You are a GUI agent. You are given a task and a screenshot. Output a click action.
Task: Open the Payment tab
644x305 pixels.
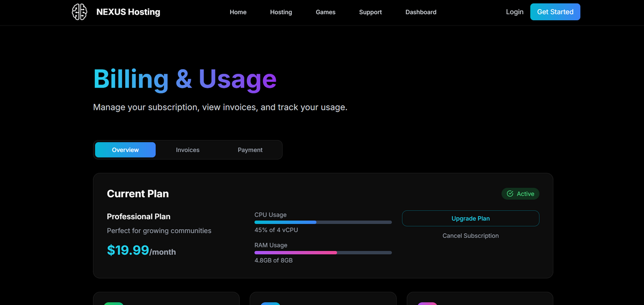249,149
